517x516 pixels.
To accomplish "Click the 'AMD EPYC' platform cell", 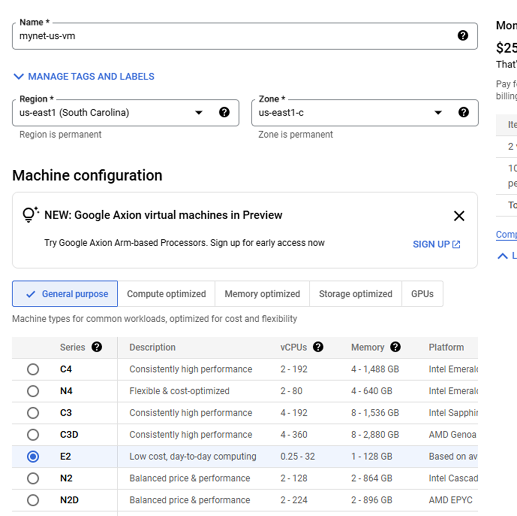I will point(450,500).
